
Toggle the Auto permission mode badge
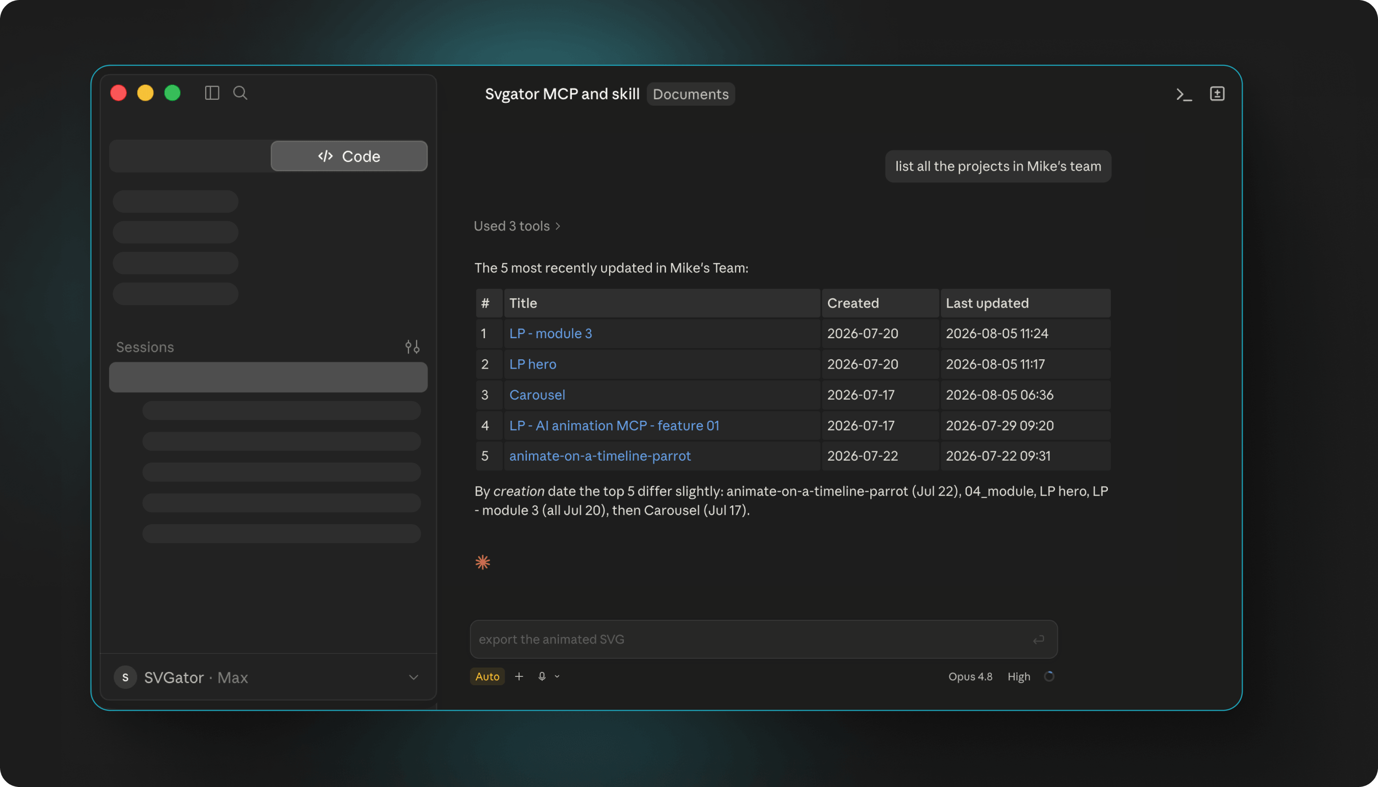(487, 676)
